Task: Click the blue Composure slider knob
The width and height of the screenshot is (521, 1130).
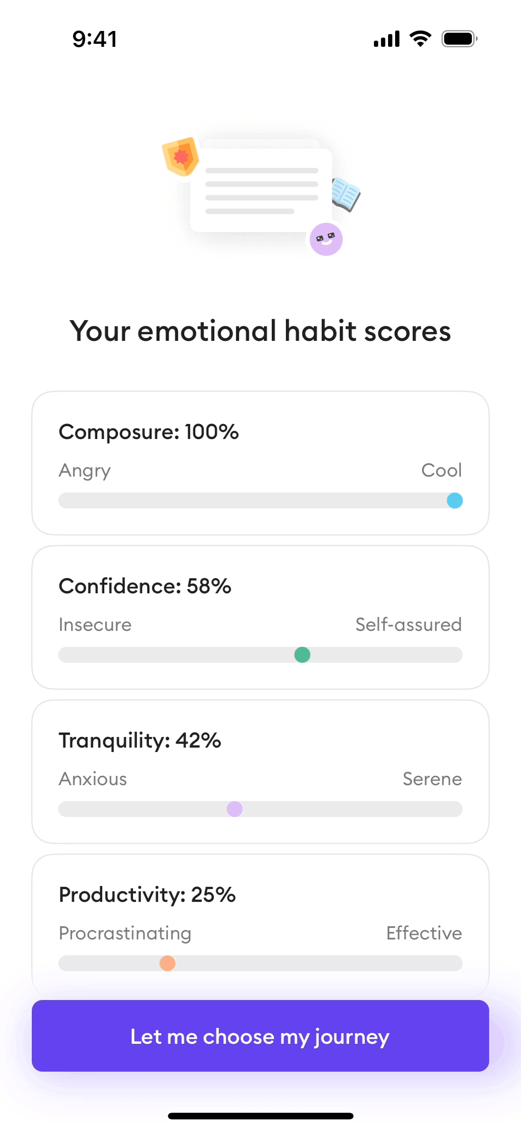Action: click(454, 500)
